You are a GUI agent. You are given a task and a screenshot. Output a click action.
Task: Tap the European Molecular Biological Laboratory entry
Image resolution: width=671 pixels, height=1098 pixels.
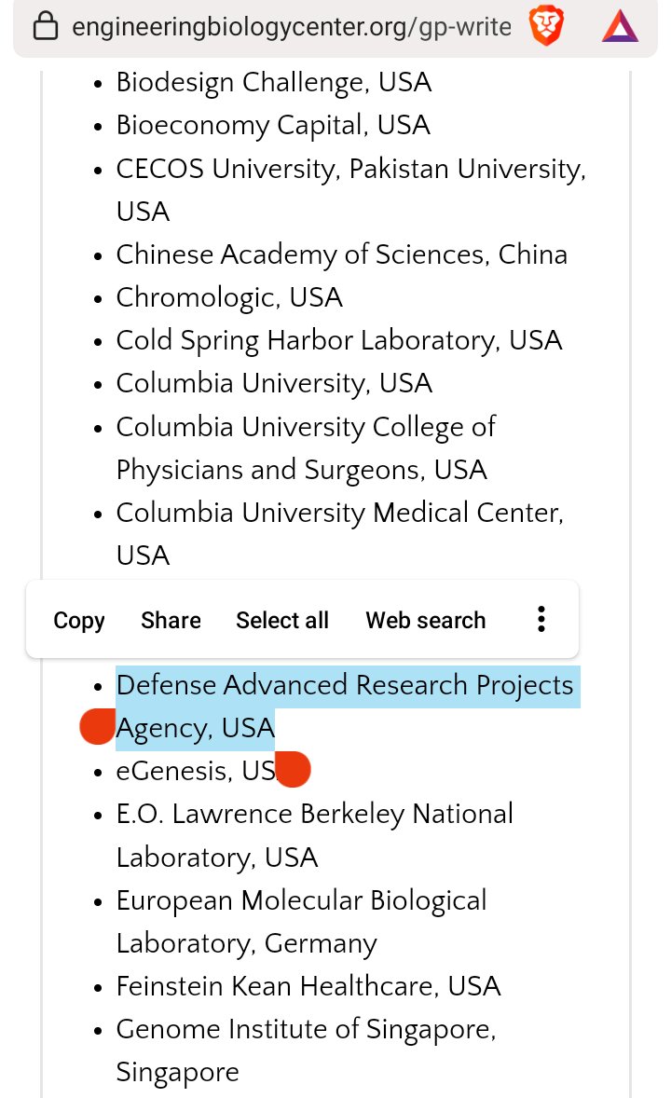click(301, 901)
